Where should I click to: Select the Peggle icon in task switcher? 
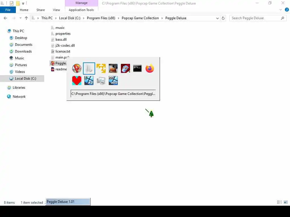[x=77, y=68]
